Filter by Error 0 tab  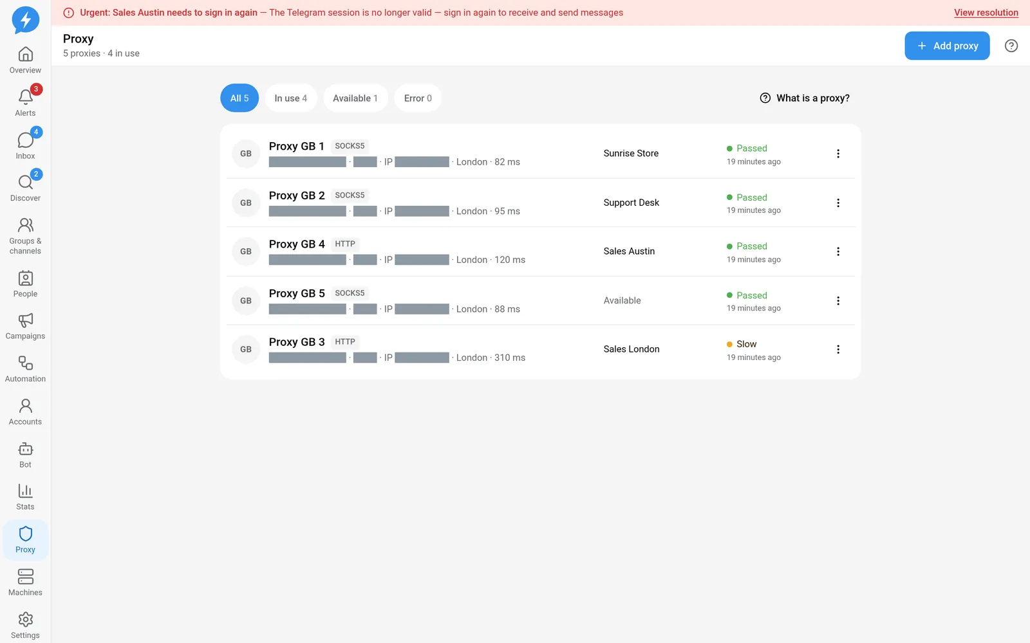(x=418, y=98)
